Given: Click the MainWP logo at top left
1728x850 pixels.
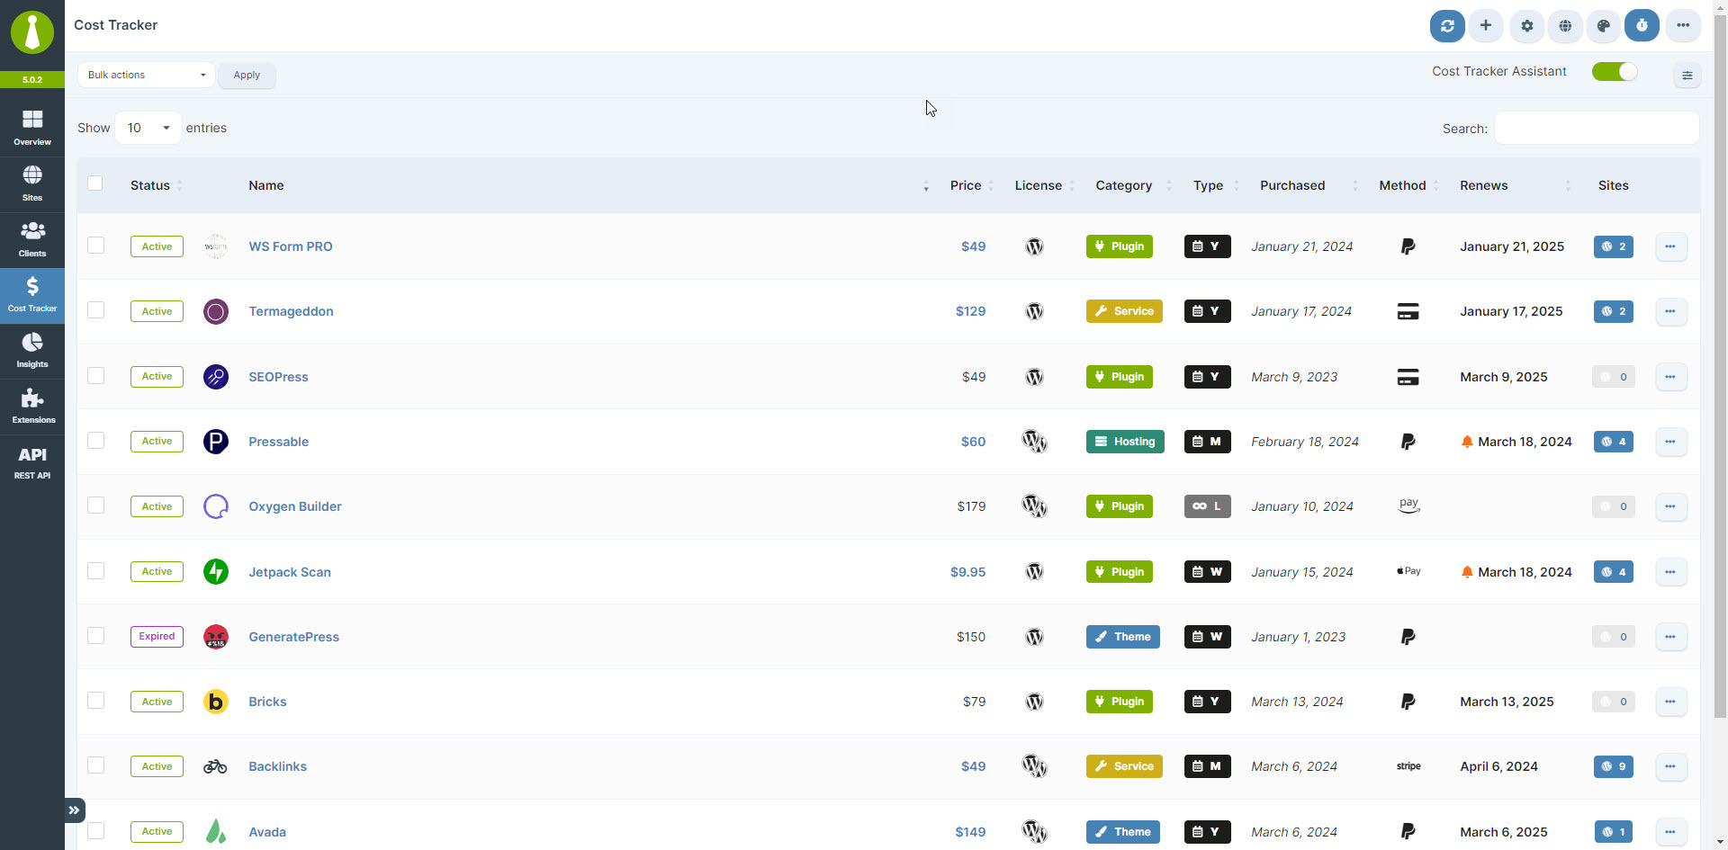Looking at the screenshot, I should click(x=32, y=33).
